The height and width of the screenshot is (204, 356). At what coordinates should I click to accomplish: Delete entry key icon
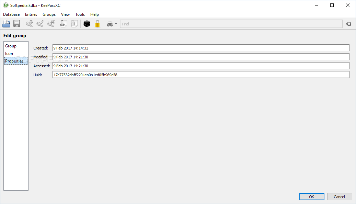(51, 24)
